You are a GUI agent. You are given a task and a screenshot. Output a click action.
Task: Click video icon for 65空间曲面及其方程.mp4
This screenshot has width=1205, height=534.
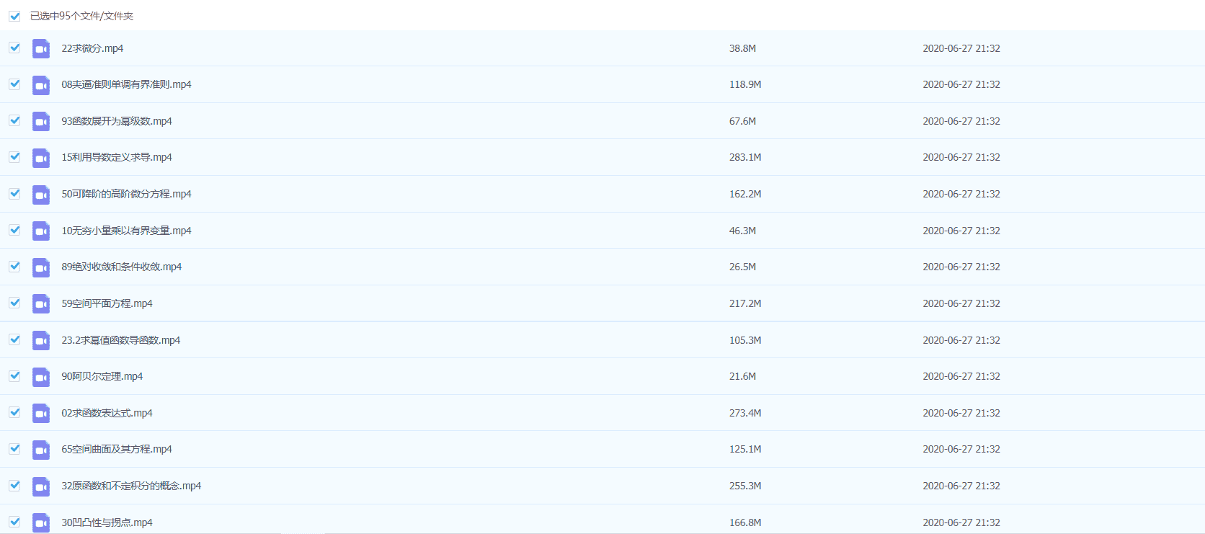tap(41, 450)
